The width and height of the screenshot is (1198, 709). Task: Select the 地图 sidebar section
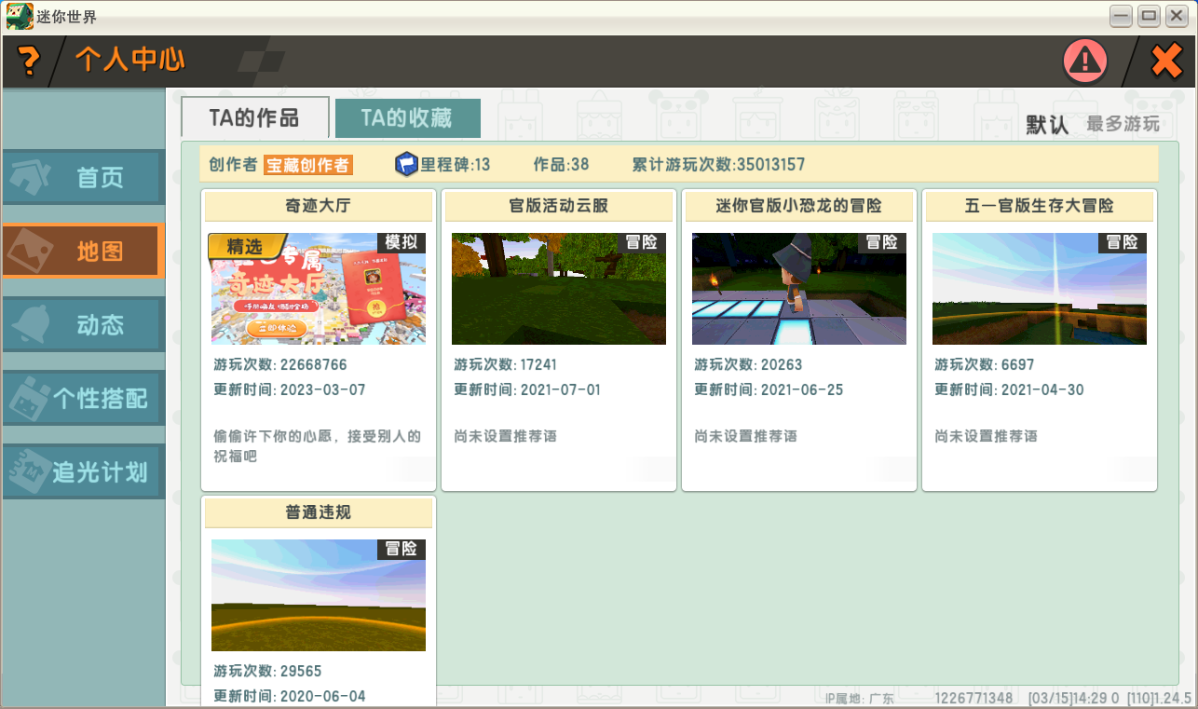pos(84,251)
